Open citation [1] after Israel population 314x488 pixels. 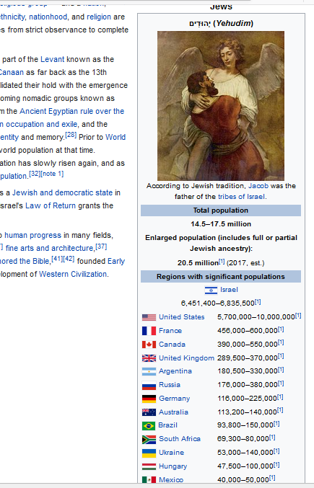tap(258, 301)
